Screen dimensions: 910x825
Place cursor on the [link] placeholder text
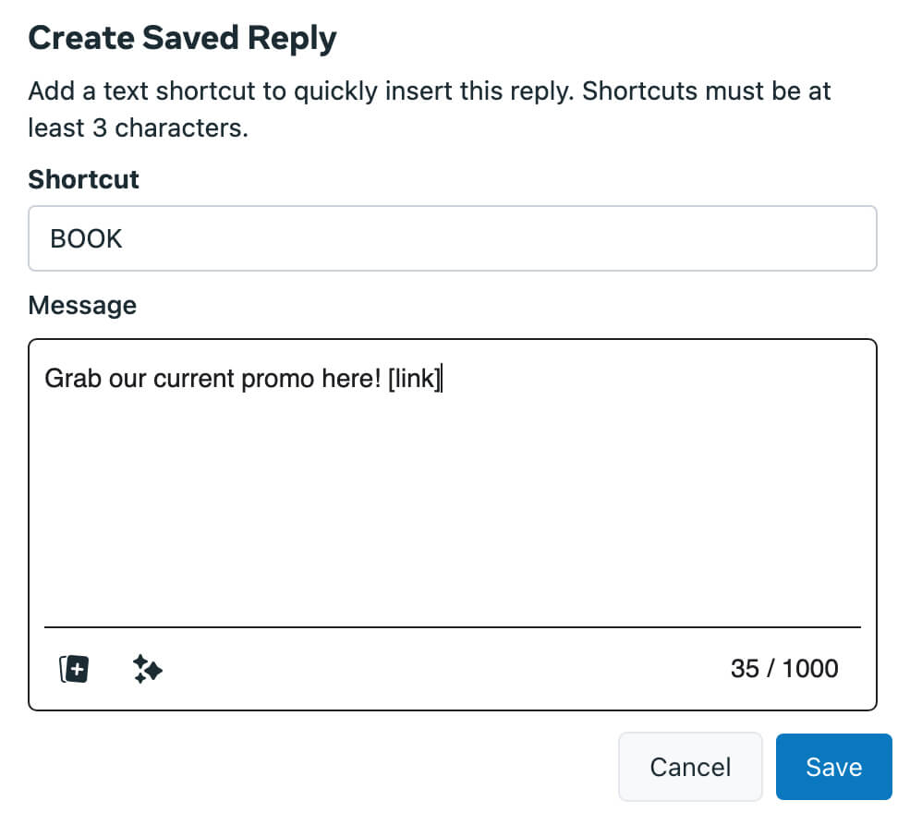(415, 378)
